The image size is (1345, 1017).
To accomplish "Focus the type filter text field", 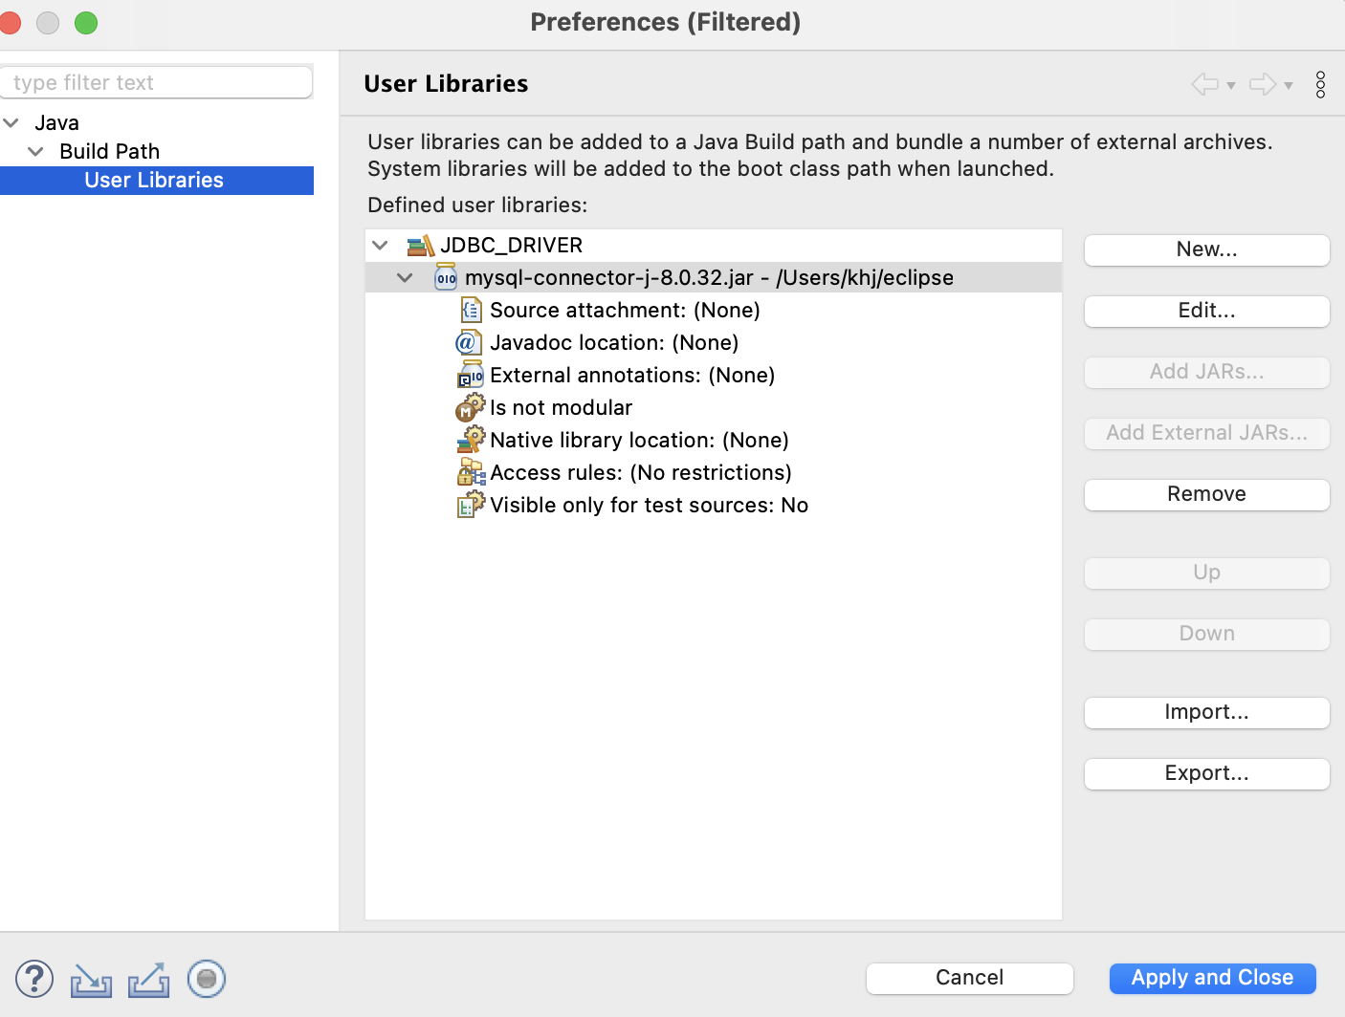I will coord(157,83).
